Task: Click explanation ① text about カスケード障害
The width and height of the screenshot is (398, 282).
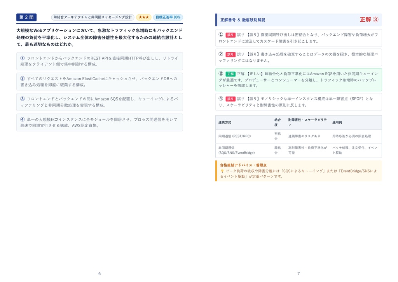Action: coord(298,38)
